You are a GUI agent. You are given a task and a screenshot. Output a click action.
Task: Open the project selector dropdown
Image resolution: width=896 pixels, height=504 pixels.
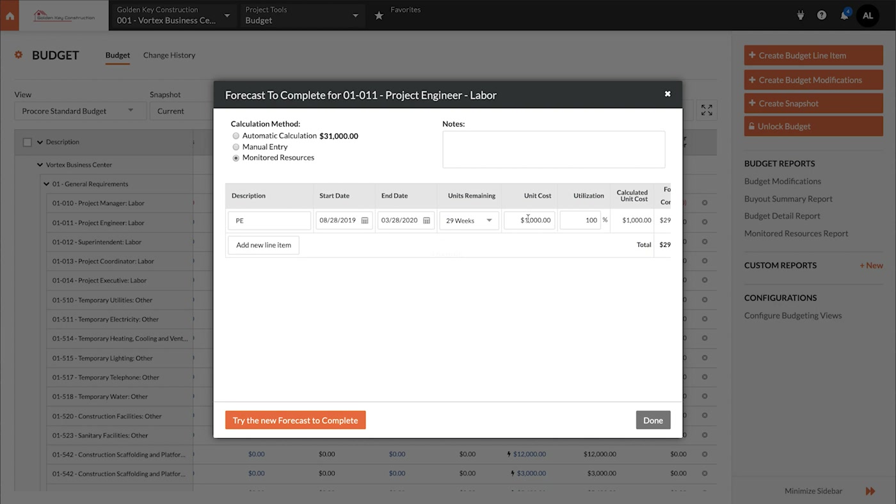point(173,15)
